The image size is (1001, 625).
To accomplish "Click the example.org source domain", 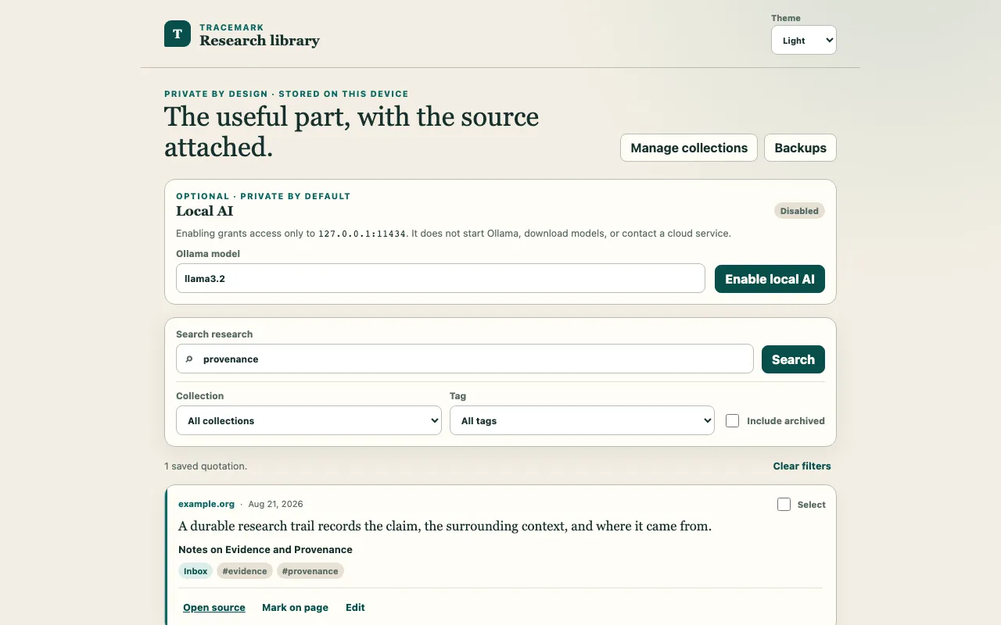I will (x=206, y=504).
